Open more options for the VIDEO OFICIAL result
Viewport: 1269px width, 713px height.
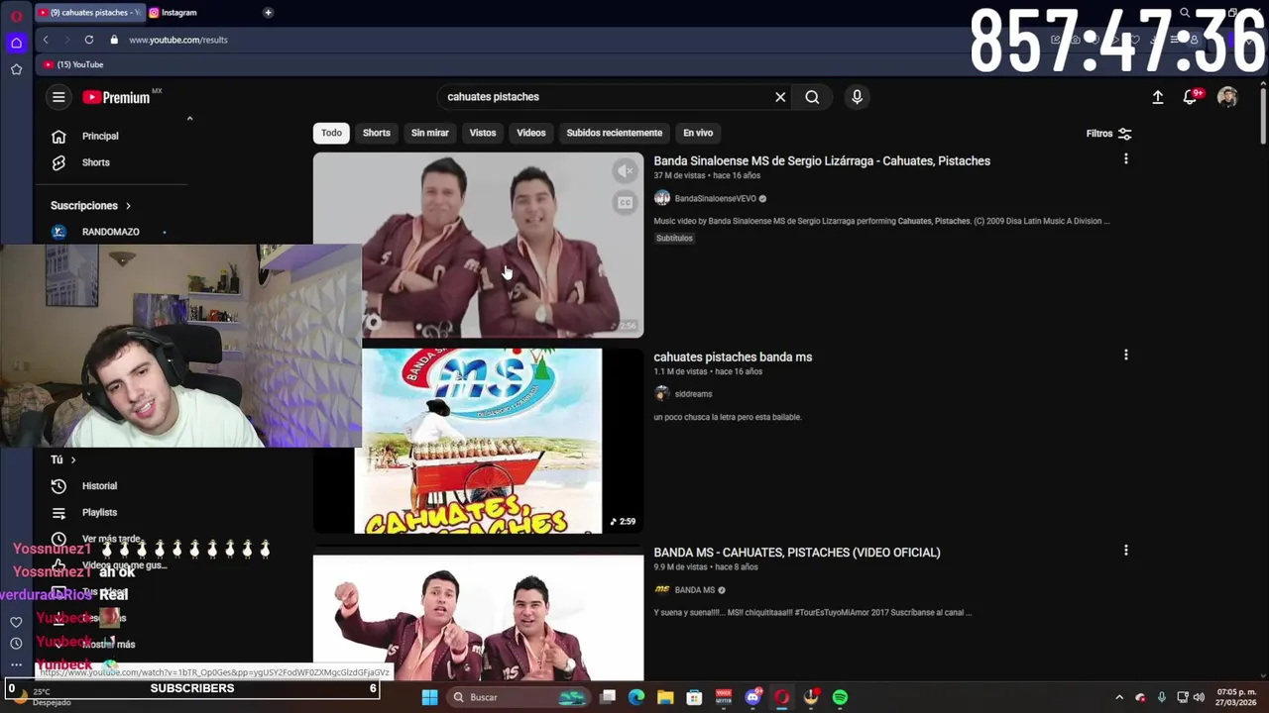pyautogui.click(x=1125, y=551)
